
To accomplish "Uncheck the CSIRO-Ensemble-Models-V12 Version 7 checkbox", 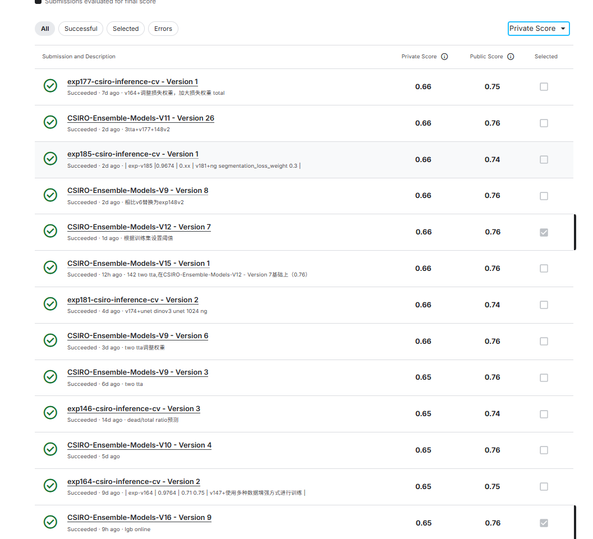I will pyautogui.click(x=544, y=232).
